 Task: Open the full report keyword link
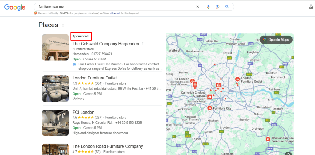(115, 13)
